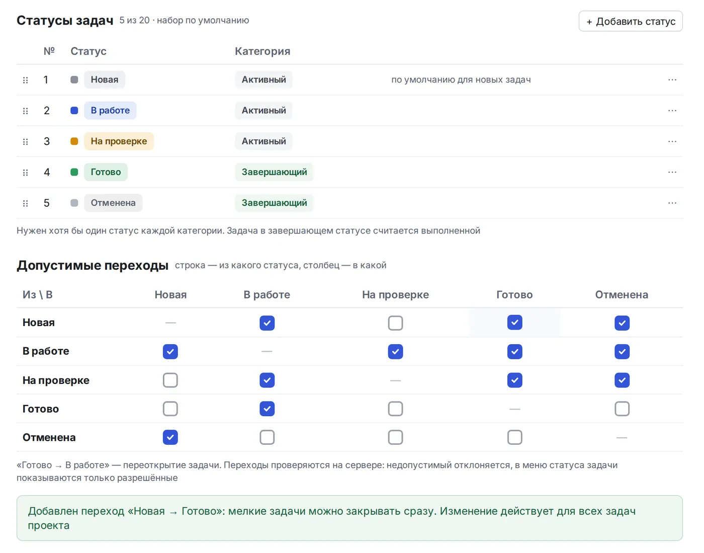Enable transition На проверке to Новая
Screen dimensions: 704x553
tap(170, 380)
